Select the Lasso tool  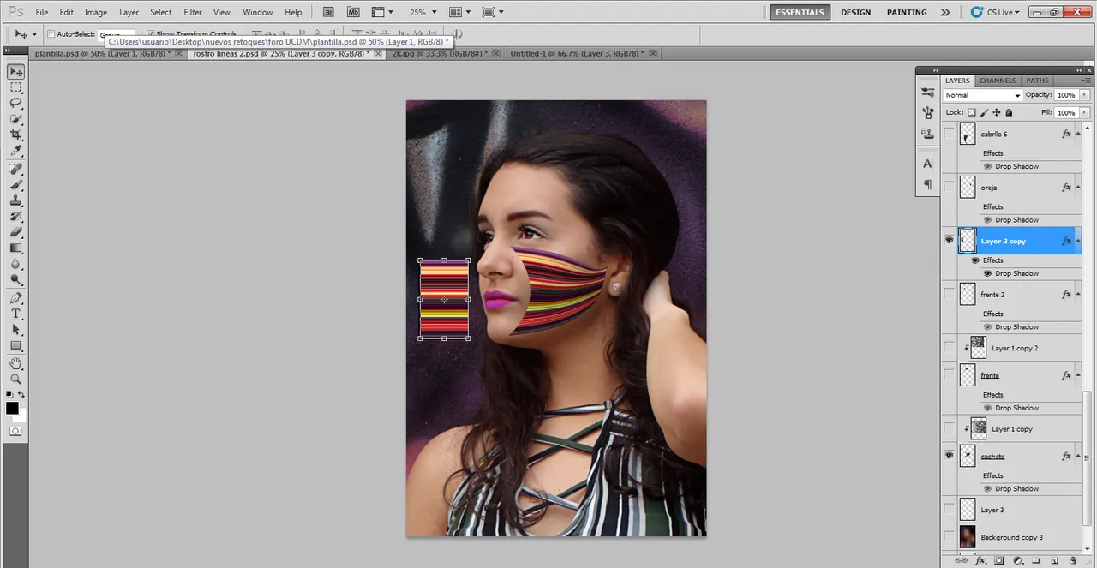(15, 103)
